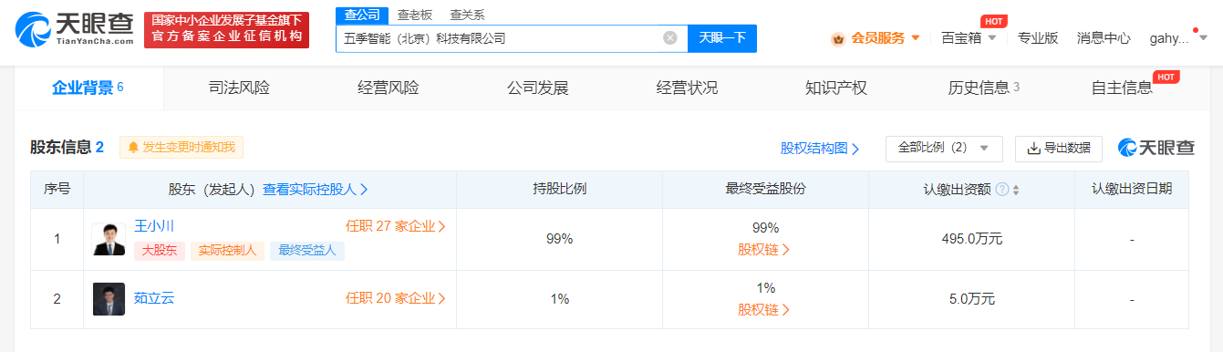Open the 股权结构图 link
Image resolution: width=1223 pixels, height=352 pixels.
tap(820, 148)
